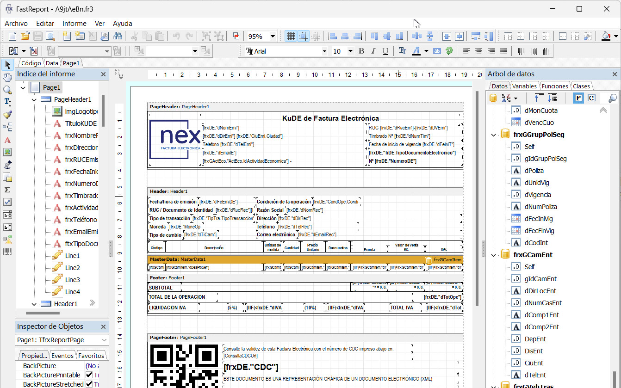Screen dimensions: 621x388
Task: Add a new page to the report
Action: 67,36
